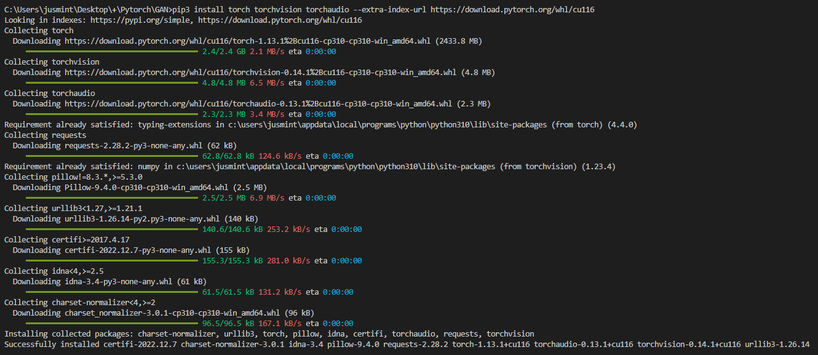Click the requests-2.28.2 download line
The image size is (818, 355).
click(124, 146)
